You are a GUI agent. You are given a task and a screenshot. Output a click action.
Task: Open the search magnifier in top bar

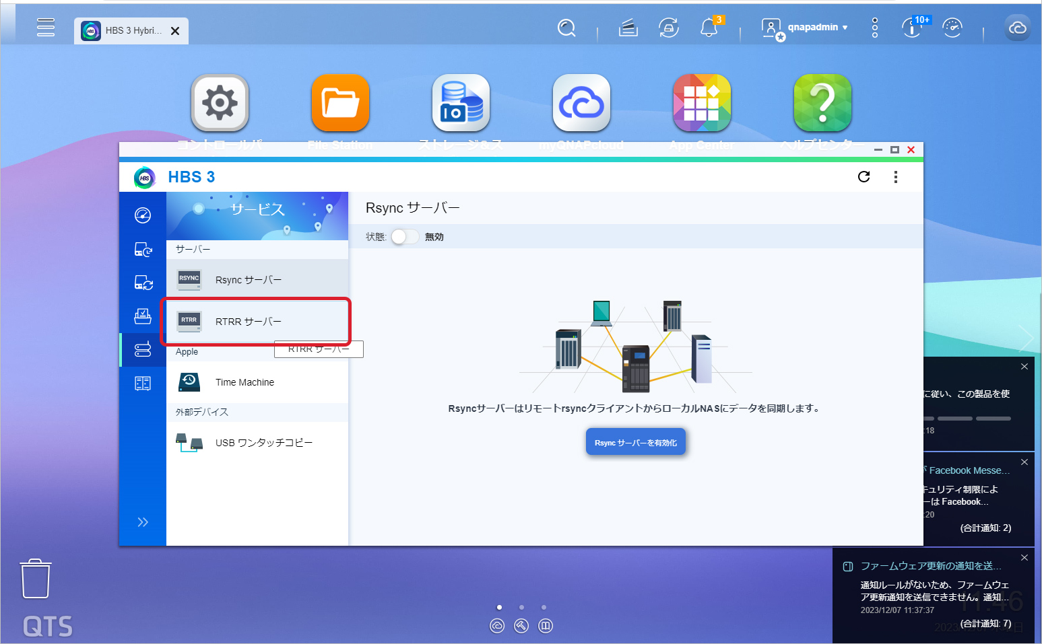coord(566,28)
